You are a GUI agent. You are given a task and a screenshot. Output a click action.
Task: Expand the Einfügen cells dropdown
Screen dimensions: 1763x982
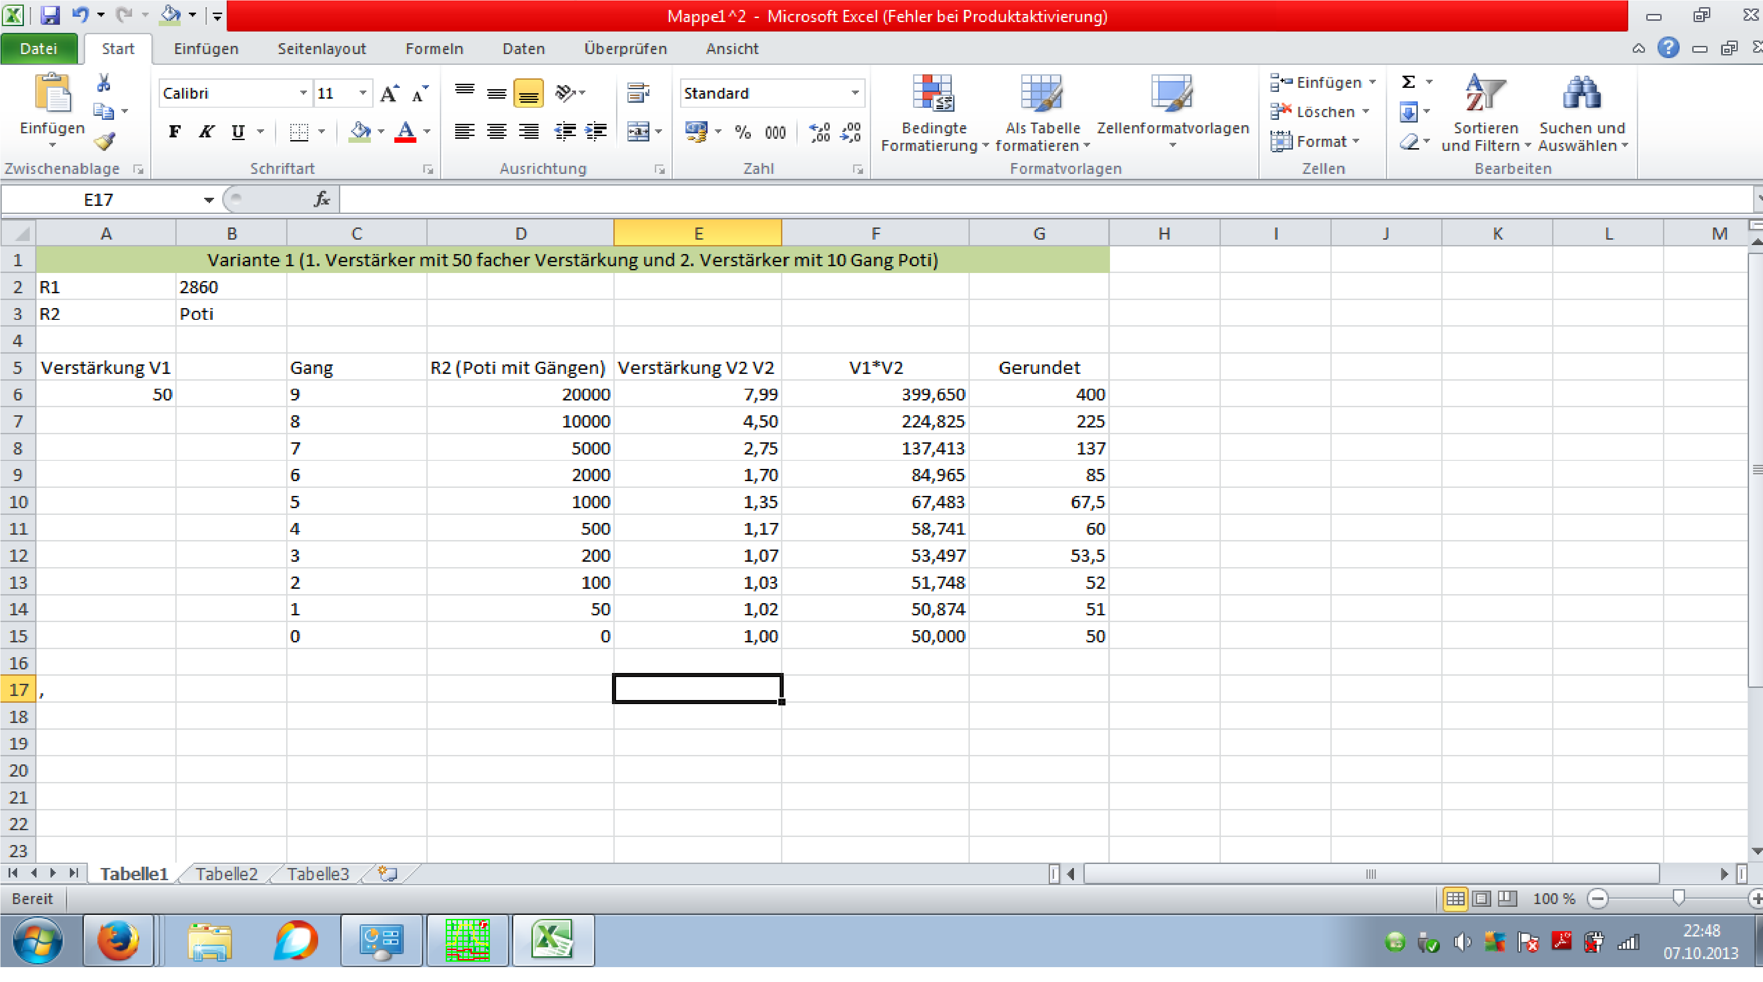pos(1373,82)
